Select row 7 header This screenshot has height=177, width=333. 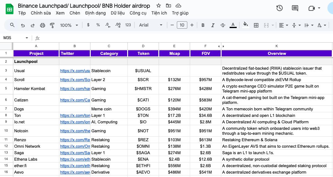(6, 109)
